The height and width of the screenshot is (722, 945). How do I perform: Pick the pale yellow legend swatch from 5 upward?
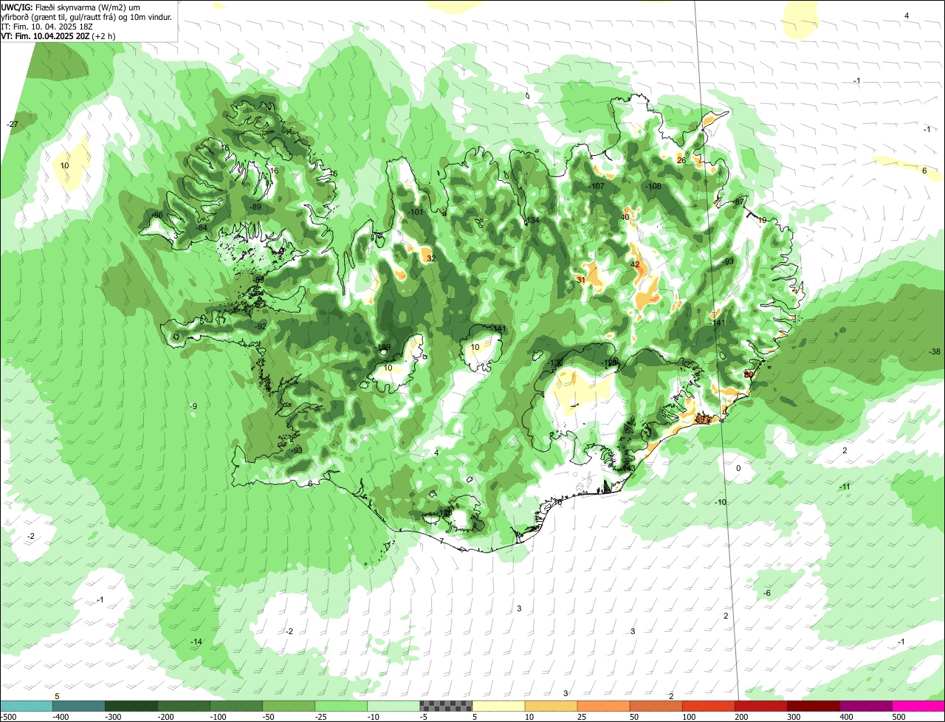click(x=498, y=706)
